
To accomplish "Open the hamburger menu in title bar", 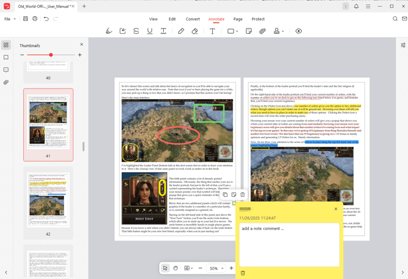I will tap(368, 6).
